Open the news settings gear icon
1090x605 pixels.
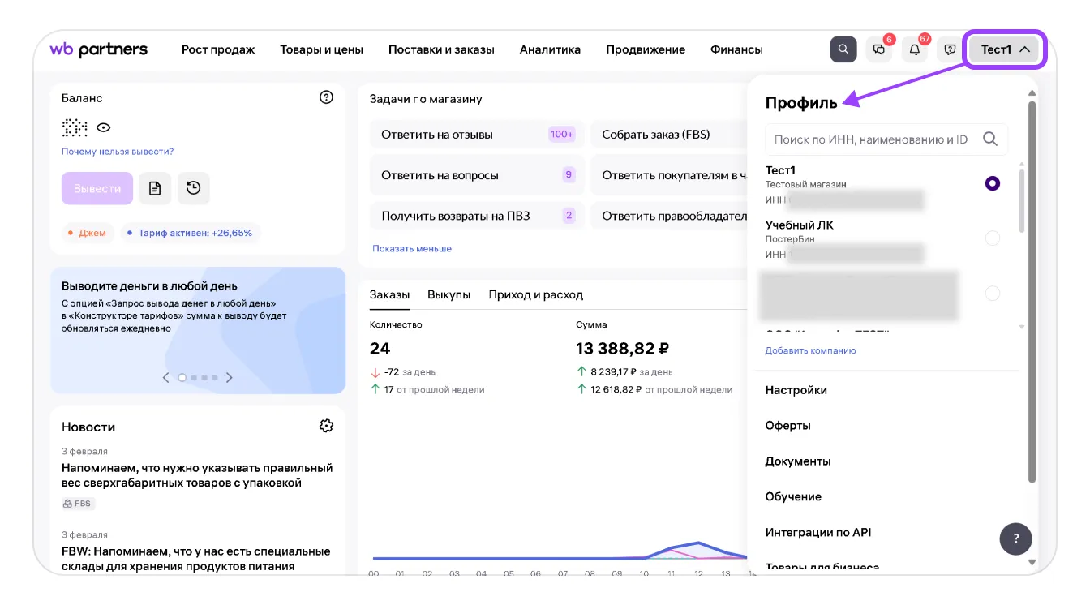point(326,426)
